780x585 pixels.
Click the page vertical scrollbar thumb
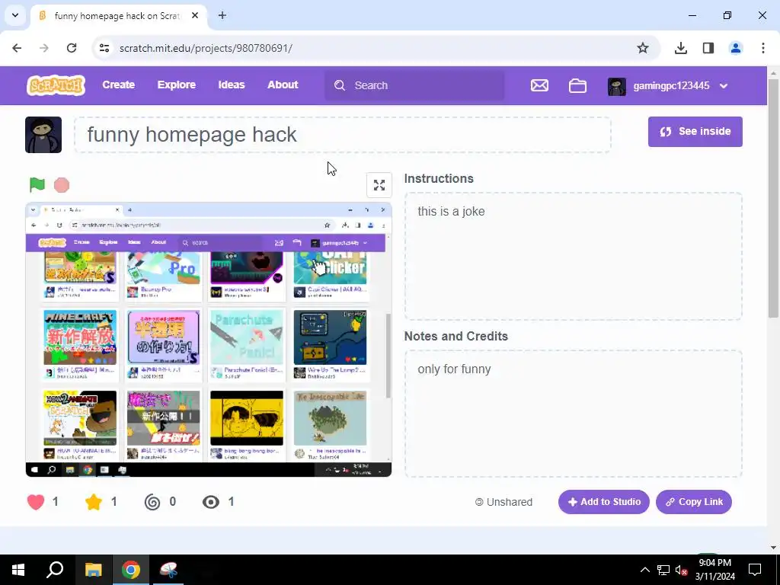(x=773, y=198)
